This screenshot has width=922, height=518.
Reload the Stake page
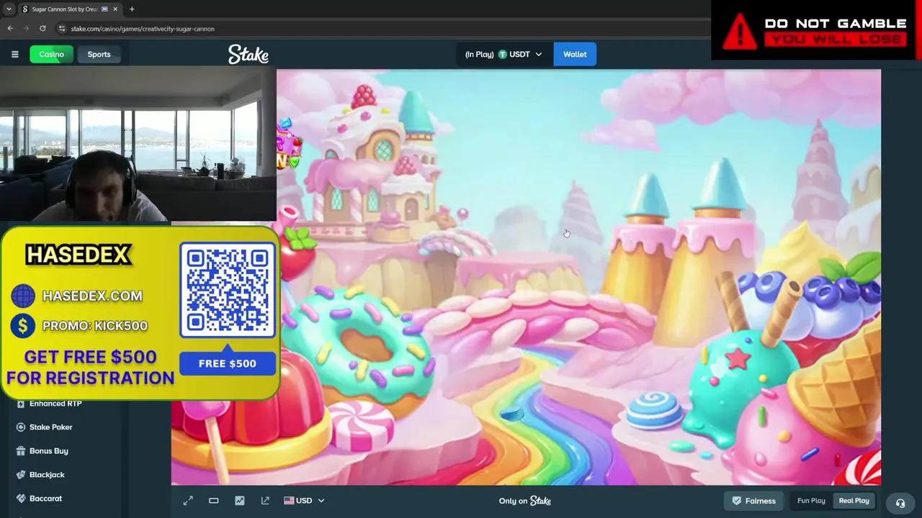(42, 28)
